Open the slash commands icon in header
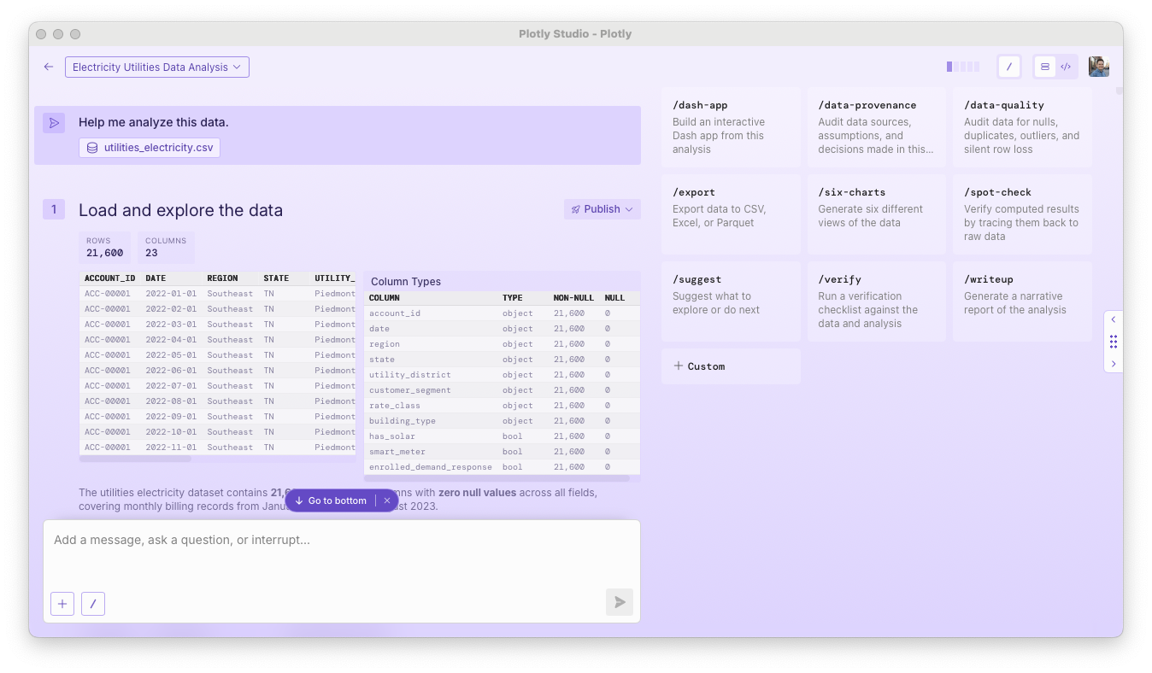The width and height of the screenshot is (1152, 673). pos(1009,67)
